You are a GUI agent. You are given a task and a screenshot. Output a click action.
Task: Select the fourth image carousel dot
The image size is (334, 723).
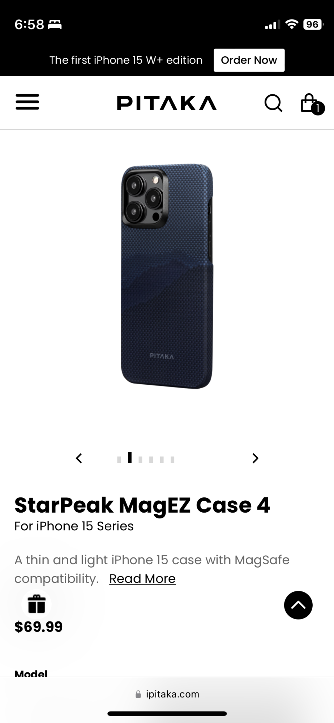click(x=151, y=459)
